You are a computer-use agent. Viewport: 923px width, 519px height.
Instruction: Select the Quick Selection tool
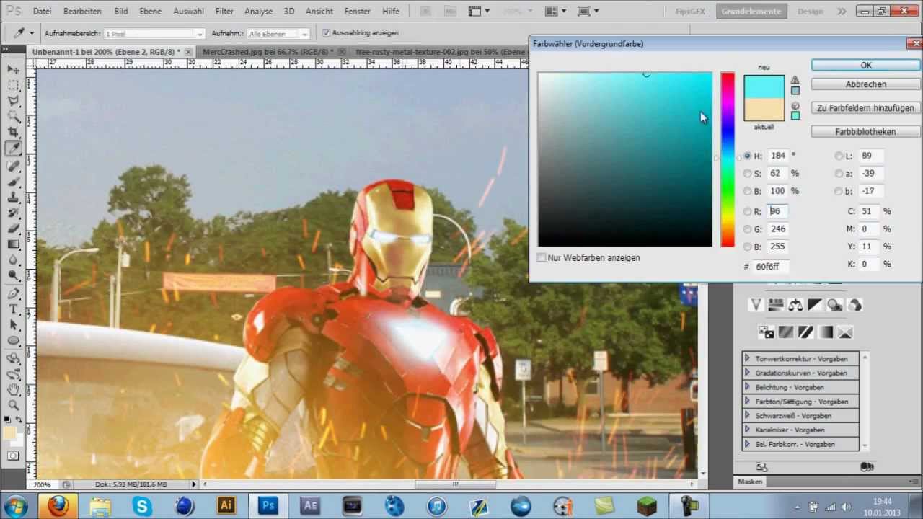(13, 117)
